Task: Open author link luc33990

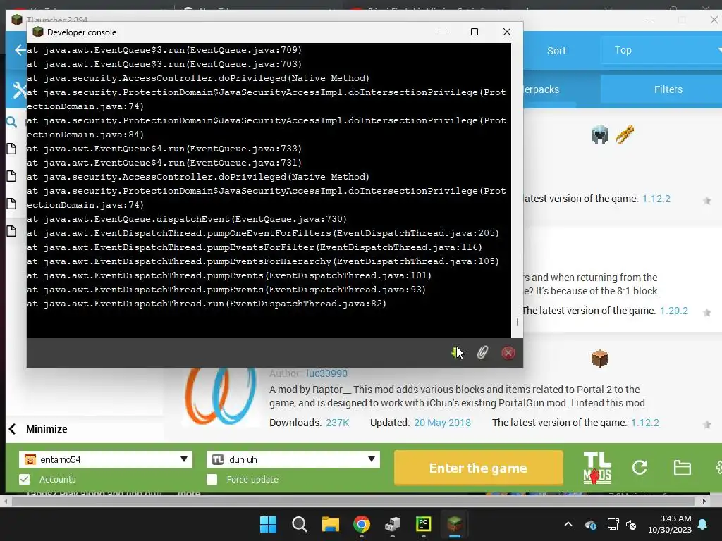Action: [x=326, y=373]
